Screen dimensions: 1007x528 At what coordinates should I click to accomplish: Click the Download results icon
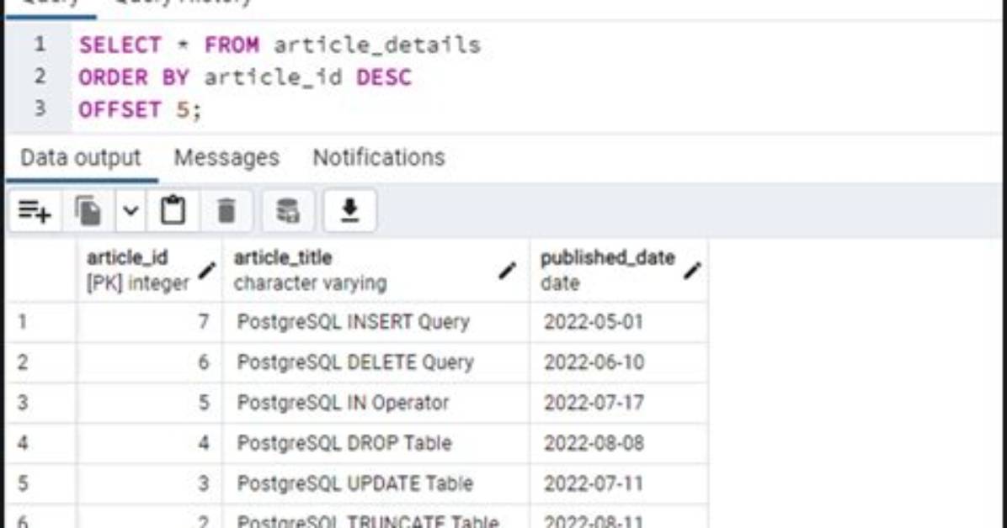(x=349, y=210)
